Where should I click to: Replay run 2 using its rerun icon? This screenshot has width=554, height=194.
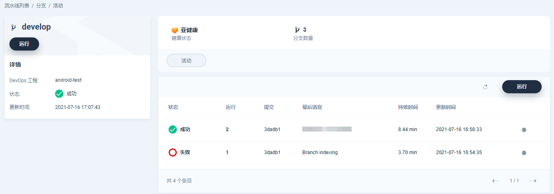tap(524, 130)
